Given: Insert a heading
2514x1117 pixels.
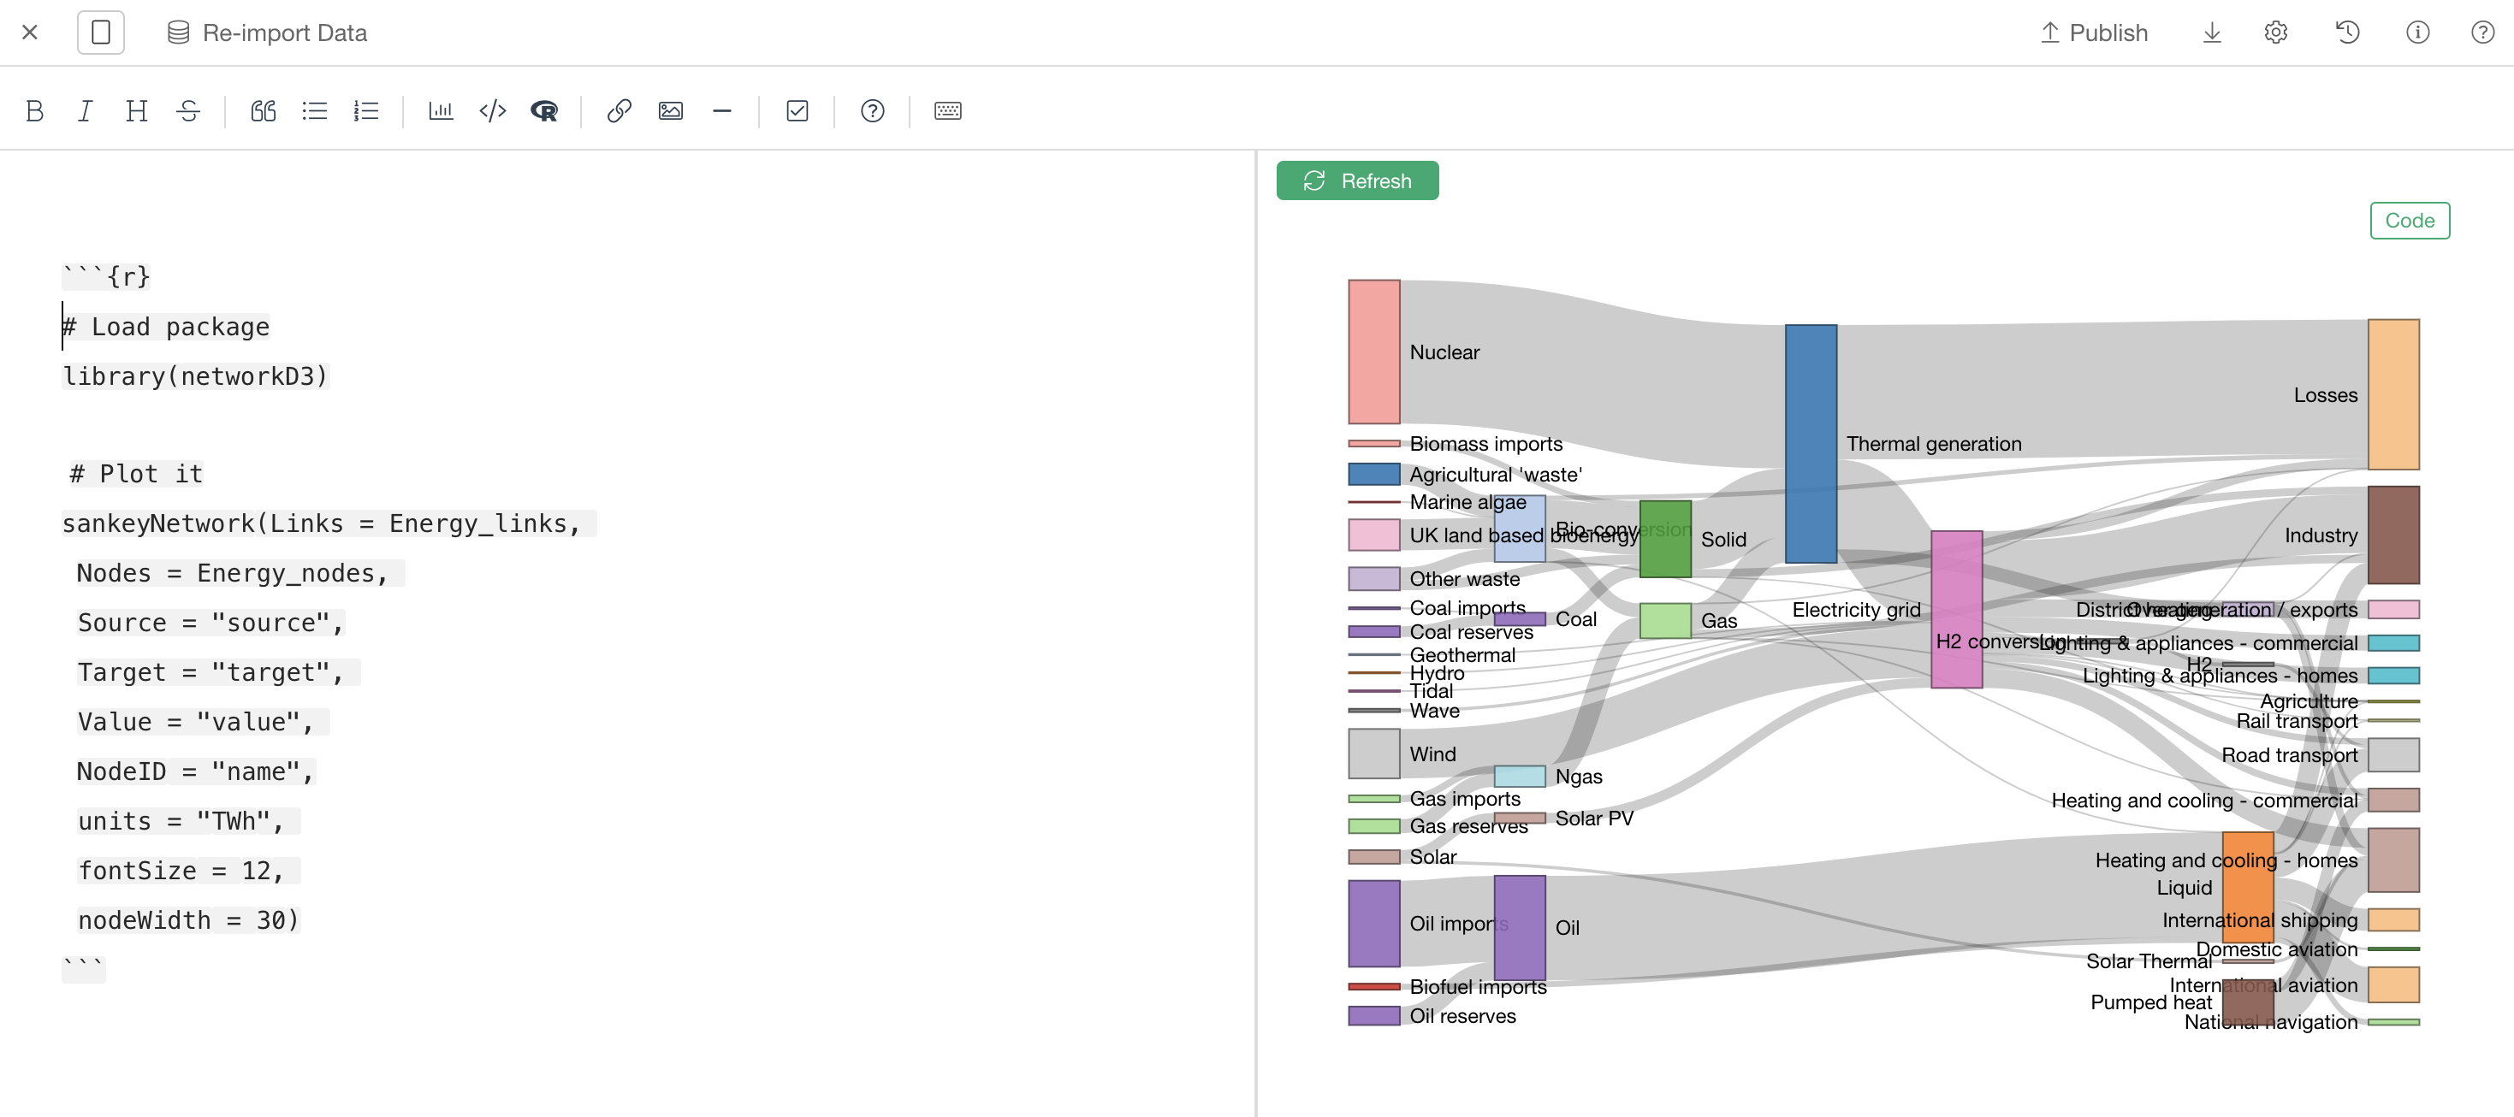Looking at the screenshot, I should click(137, 110).
